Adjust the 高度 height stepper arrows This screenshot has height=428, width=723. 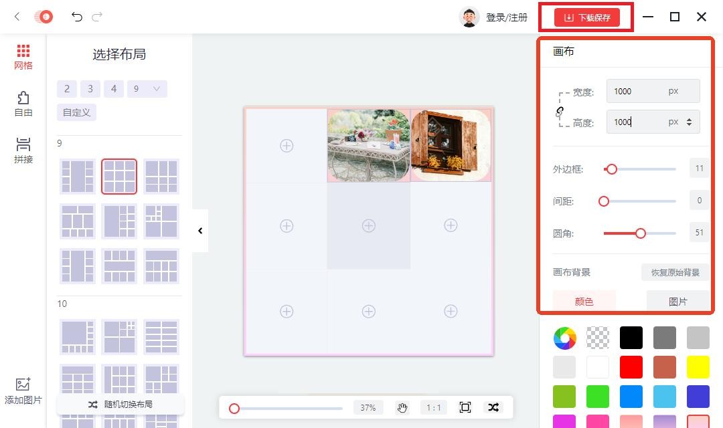coord(690,122)
